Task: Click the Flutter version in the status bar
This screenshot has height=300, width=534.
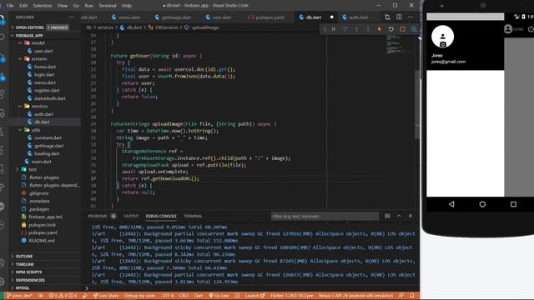Action: pos(292,296)
